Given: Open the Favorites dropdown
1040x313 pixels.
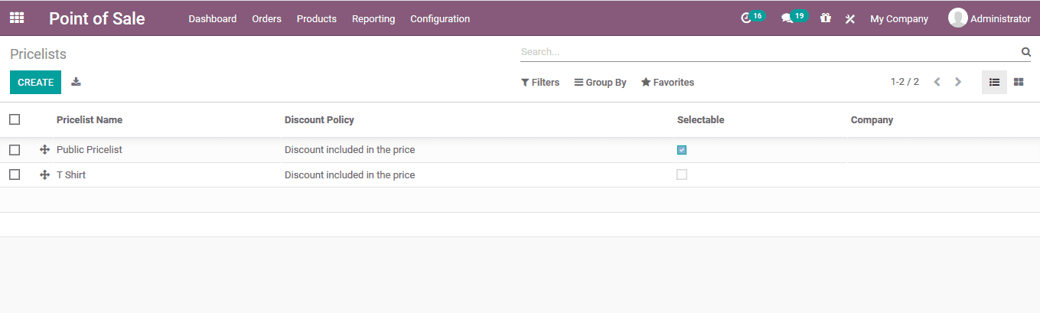Looking at the screenshot, I should [x=667, y=83].
